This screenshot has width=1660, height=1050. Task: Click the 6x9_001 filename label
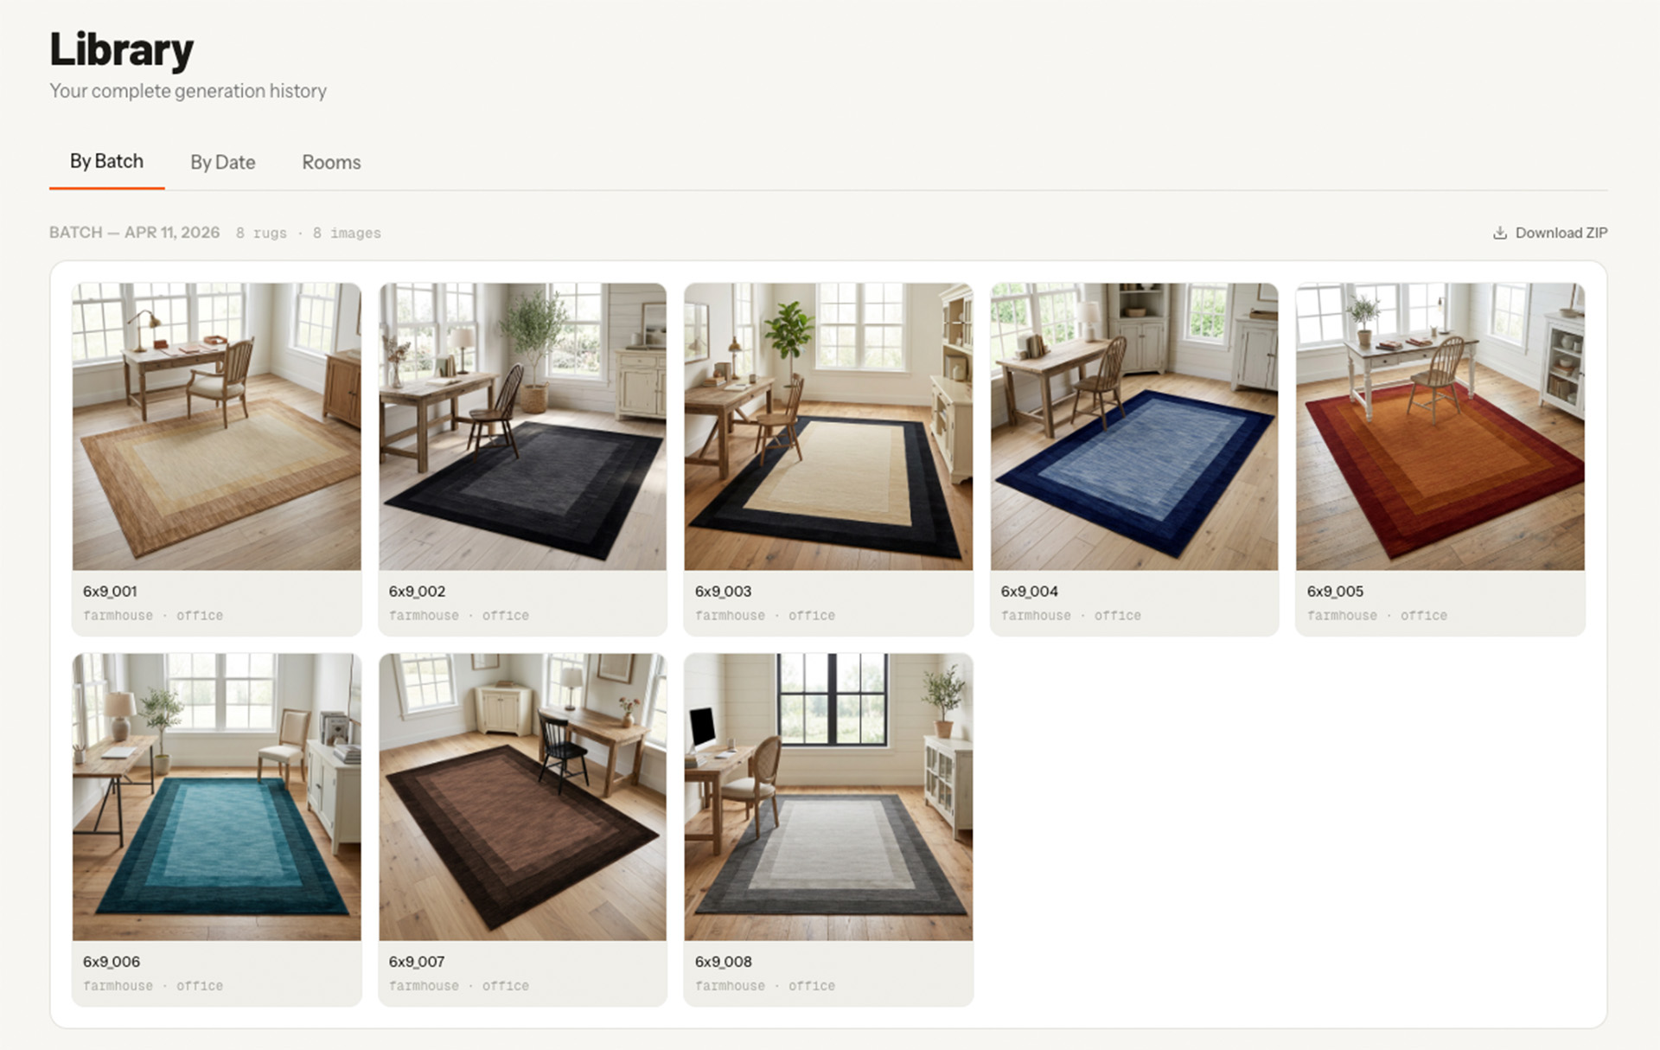(x=111, y=591)
